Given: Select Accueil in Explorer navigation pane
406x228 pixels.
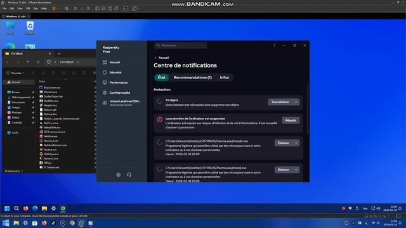Looking at the screenshot, I should [19, 82].
